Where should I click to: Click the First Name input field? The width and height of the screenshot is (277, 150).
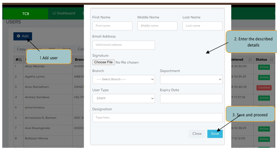click(112, 26)
